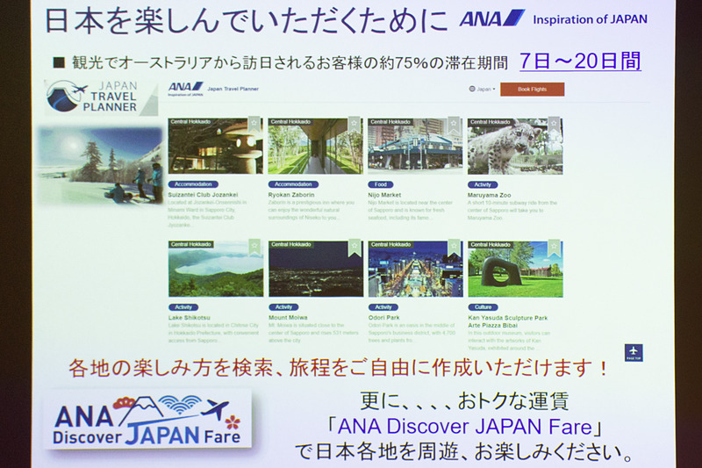Bookmark the Suizantei Club Jozankei card star
This screenshot has width=702, height=468.
pyautogui.click(x=254, y=123)
